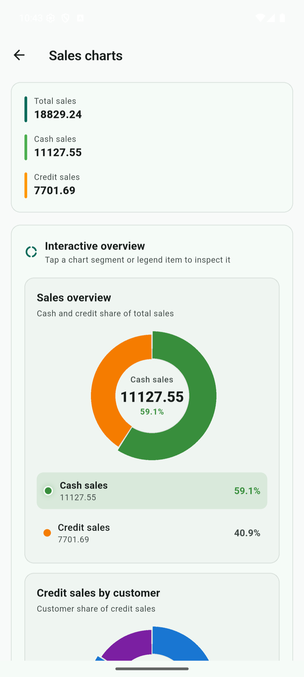Tap the 'Sales overview' card title
This screenshot has height=677, width=304.
click(74, 298)
